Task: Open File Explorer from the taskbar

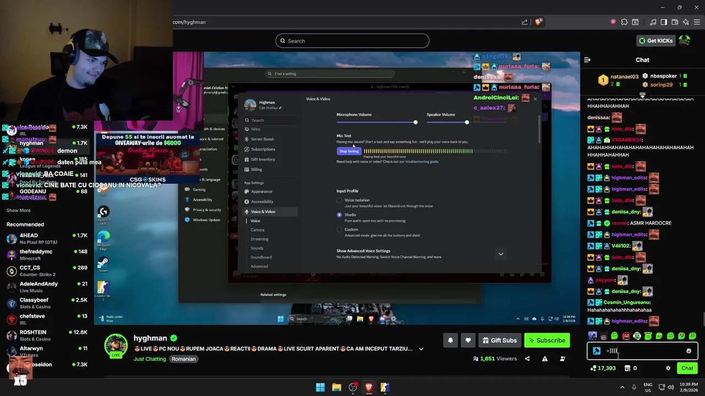Action: pyautogui.click(x=337, y=387)
